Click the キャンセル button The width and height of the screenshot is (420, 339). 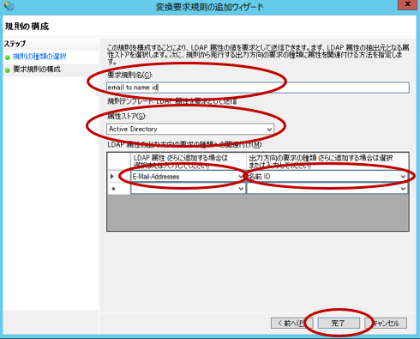tap(386, 324)
